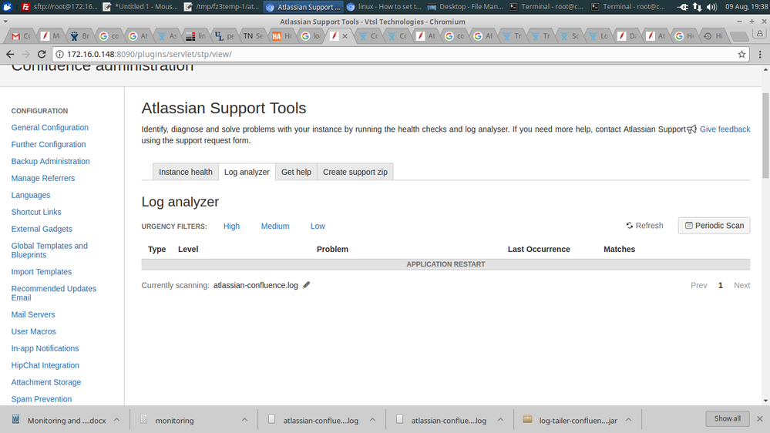Screen dimensions: 770x433
Task: Open In-app Notifications settings
Action: coord(45,348)
